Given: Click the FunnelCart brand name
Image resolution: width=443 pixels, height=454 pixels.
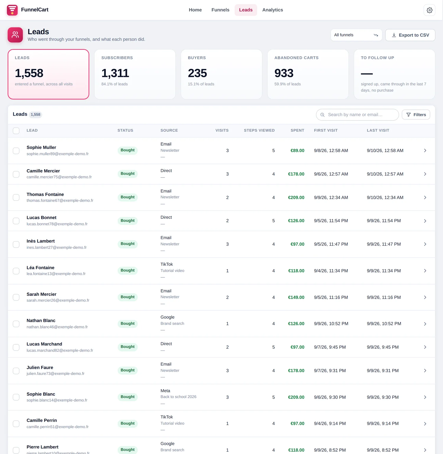Looking at the screenshot, I should tap(35, 10).
